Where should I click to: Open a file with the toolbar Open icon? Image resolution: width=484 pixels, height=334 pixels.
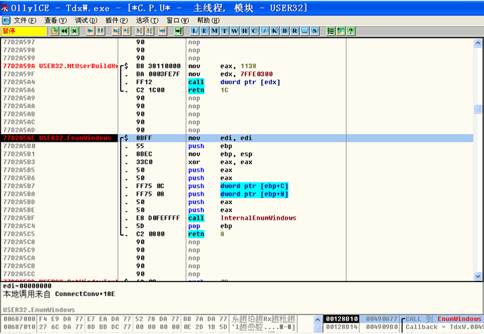(54, 31)
